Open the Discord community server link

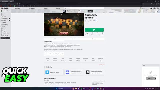click(x=74, y=72)
